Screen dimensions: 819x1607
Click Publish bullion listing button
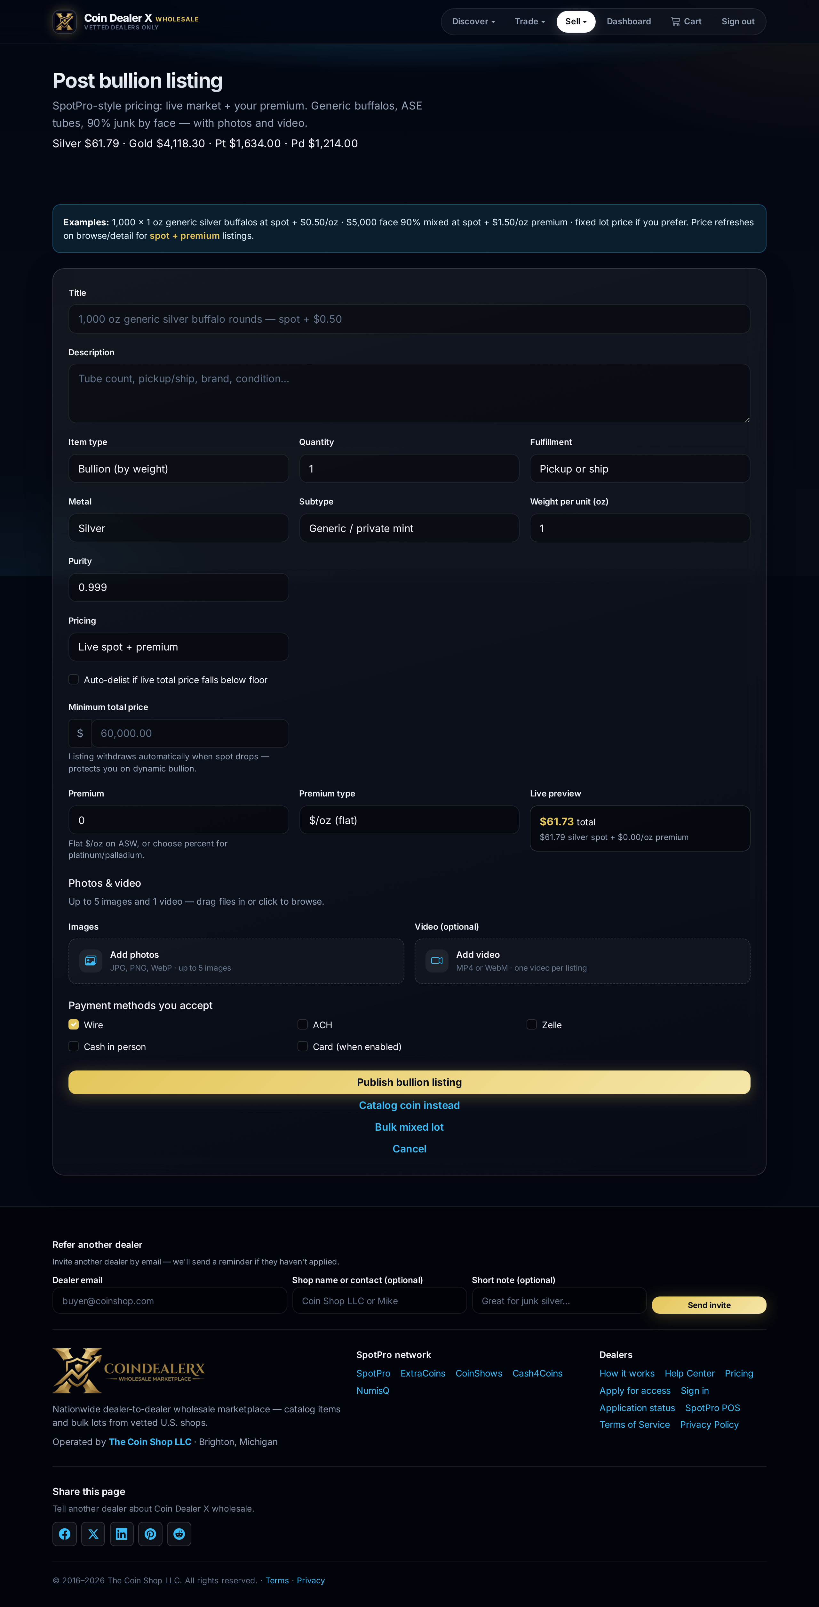(x=409, y=1082)
